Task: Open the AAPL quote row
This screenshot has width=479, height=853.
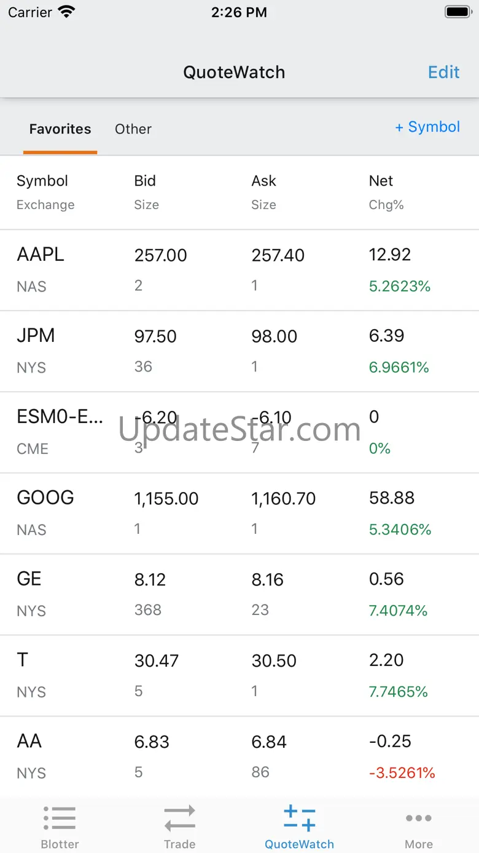Action: pos(240,270)
